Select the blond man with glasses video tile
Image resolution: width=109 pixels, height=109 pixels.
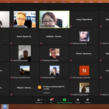(25, 19)
